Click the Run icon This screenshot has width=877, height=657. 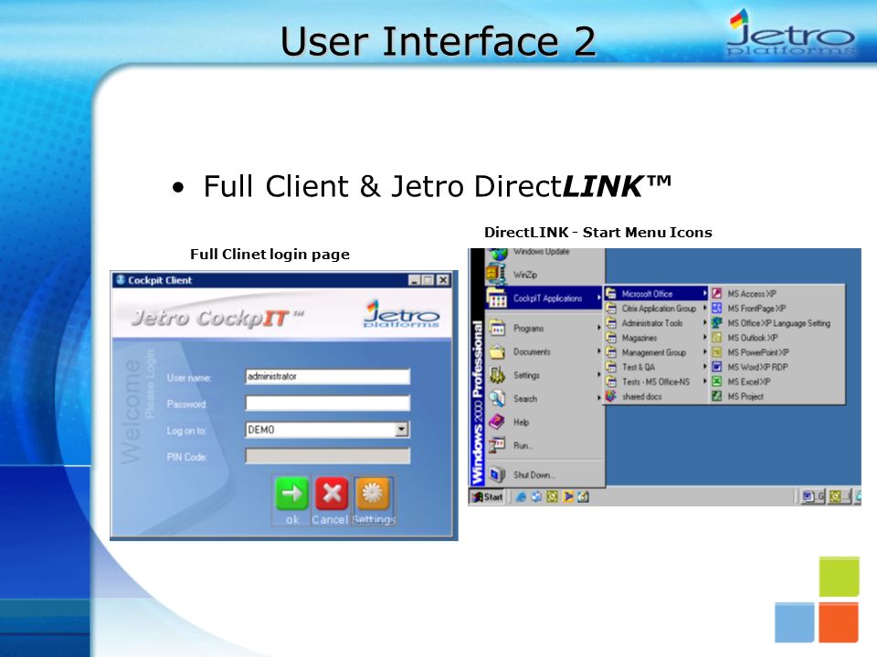click(497, 445)
